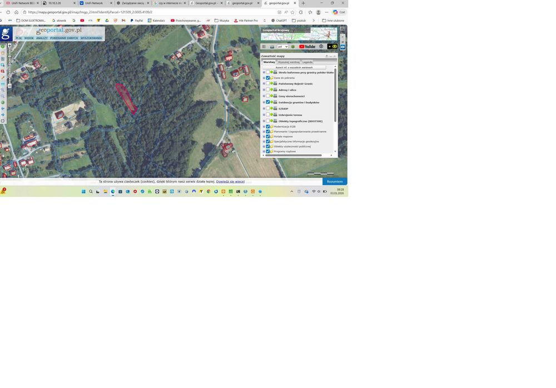The width and height of the screenshot is (556, 388).
Task: Click the Geoportal krajowy overview map thumbnail
Action: click(299, 34)
